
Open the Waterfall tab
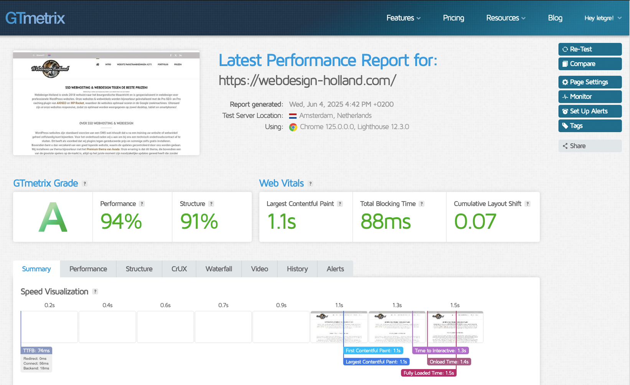pyautogui.click(x=219, y=269)
